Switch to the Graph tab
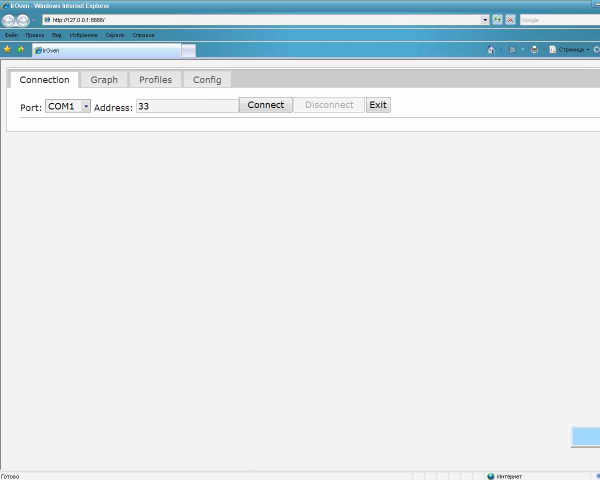This screenshot has width=600, height=480. 104,80
